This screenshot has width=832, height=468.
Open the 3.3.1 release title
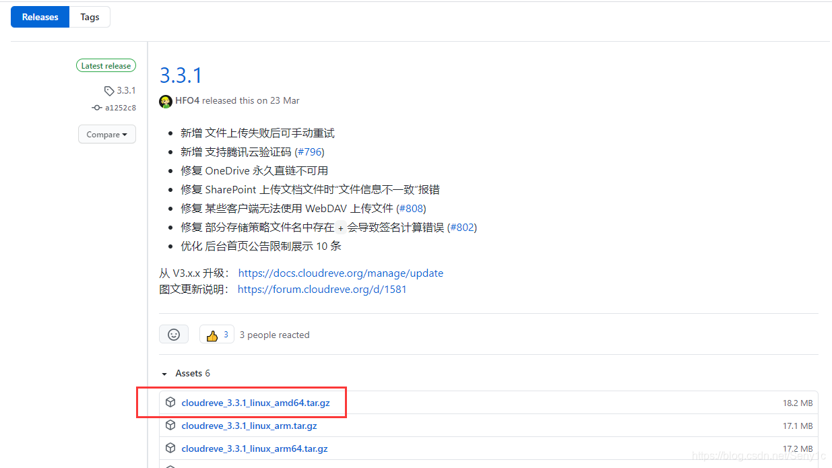181,75
